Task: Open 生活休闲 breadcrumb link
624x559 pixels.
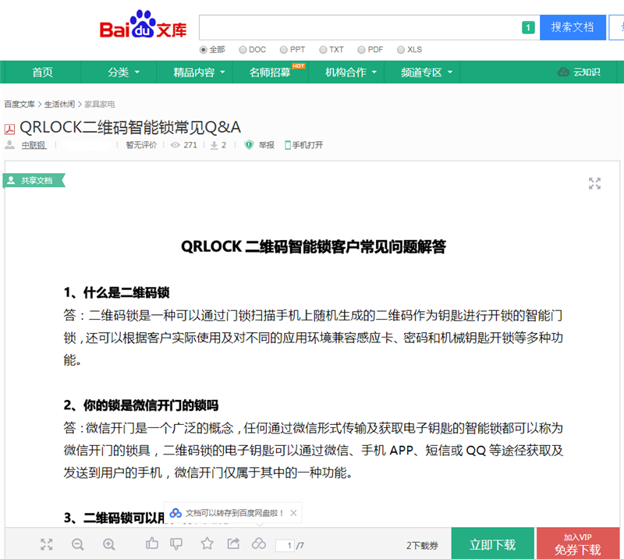Action: tap(59, 104)
